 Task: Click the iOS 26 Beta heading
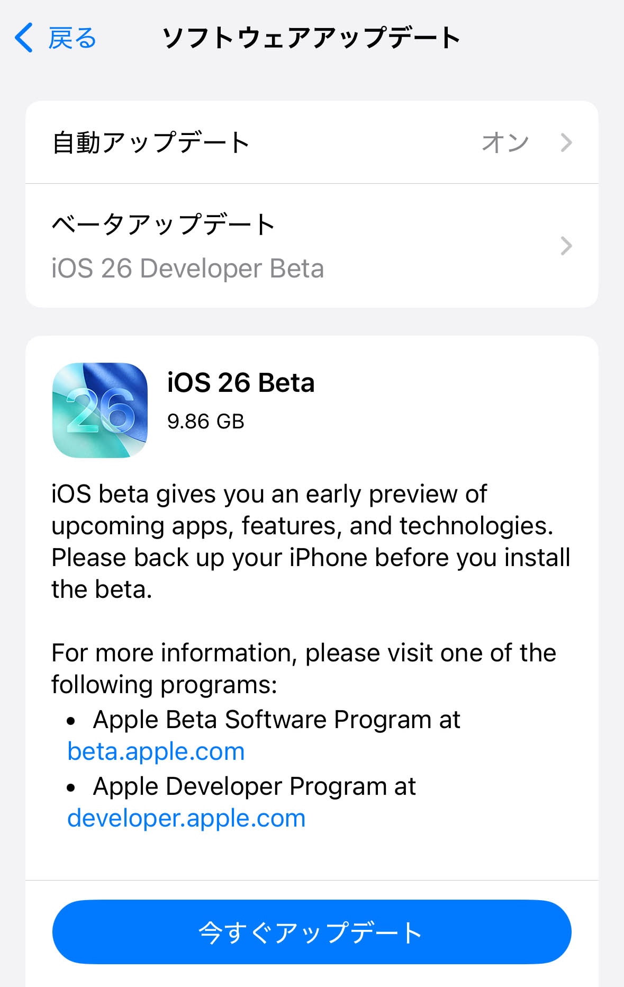click(241, 383)
